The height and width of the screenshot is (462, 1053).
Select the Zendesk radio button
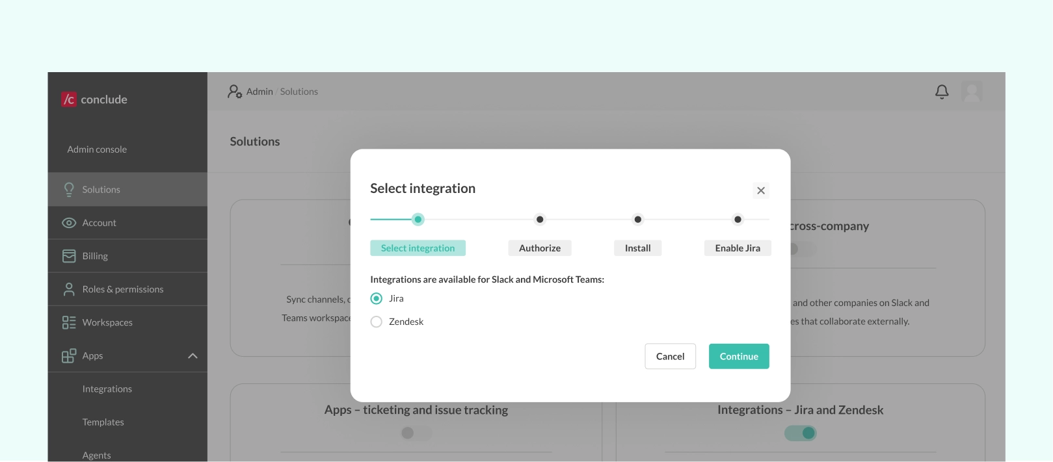376,322
